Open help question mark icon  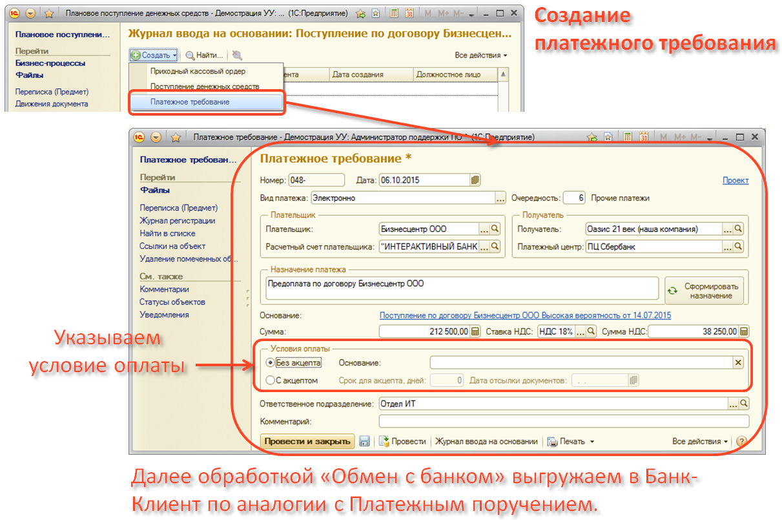coord(741,441)
